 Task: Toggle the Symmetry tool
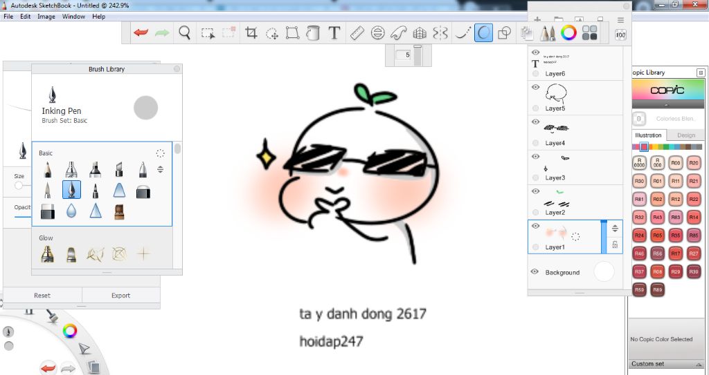[x=440, y=33]
